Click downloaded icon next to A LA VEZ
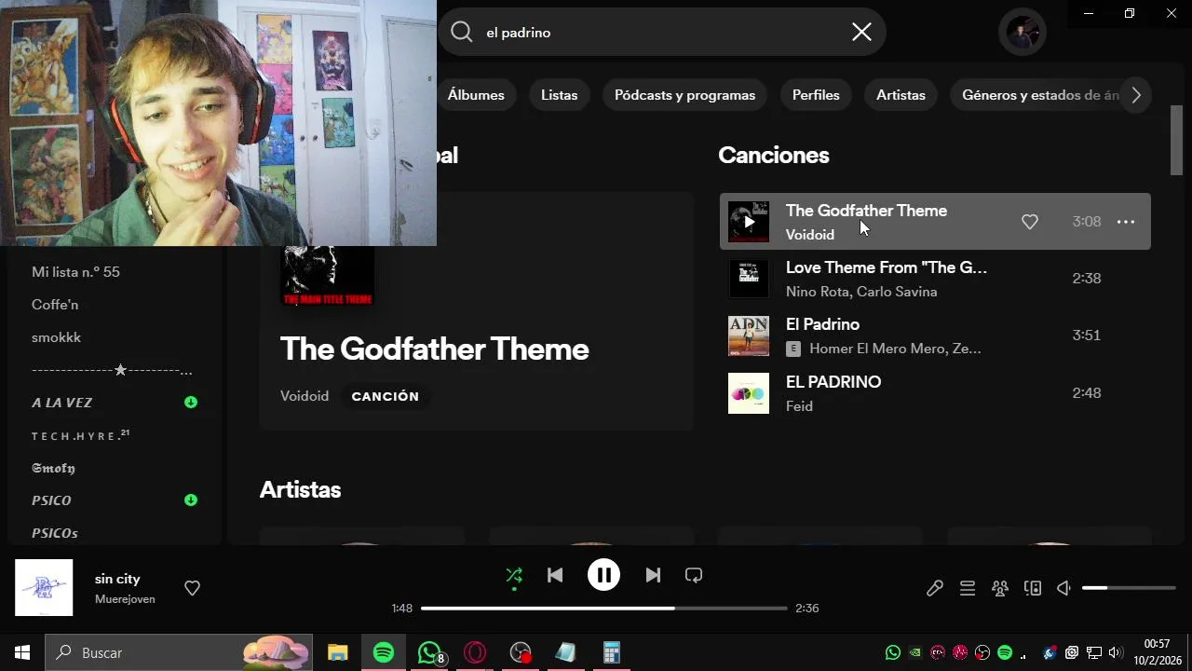The width and height of the screenshot is (1192, 671). click(191, 403)
